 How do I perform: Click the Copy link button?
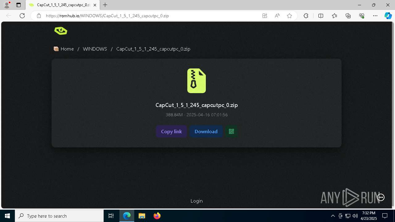click(x=171, y=132)
